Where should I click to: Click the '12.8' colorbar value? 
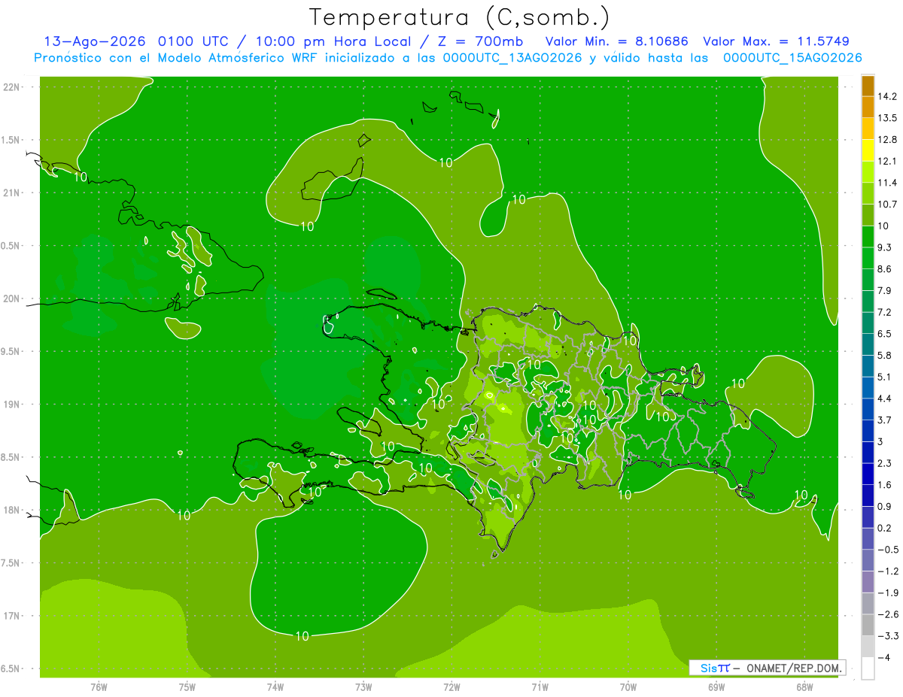click(888, 139)
